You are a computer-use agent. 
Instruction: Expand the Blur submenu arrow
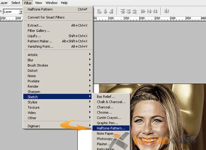coord(90,60)
